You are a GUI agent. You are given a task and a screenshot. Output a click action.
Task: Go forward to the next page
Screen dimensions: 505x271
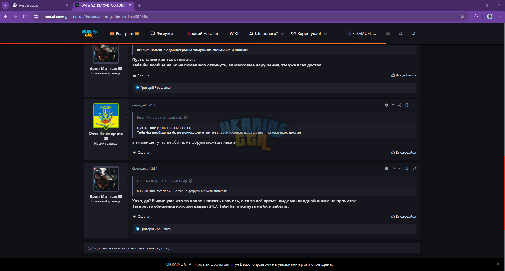(15, 17)
